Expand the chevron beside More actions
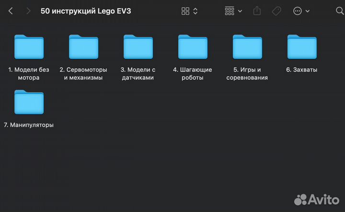 (x=308, y=11)
